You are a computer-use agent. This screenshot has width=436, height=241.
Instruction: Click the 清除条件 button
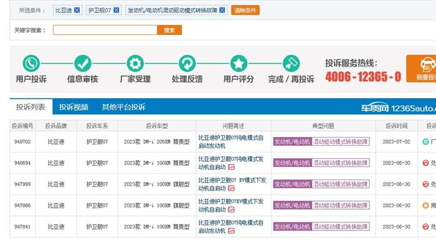(x=245, y=11)
